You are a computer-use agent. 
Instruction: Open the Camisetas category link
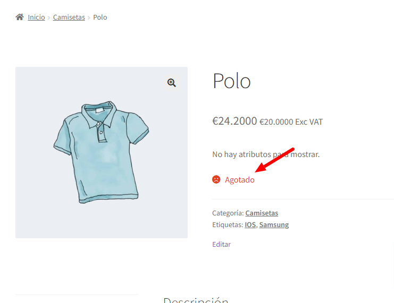point(262,213)
